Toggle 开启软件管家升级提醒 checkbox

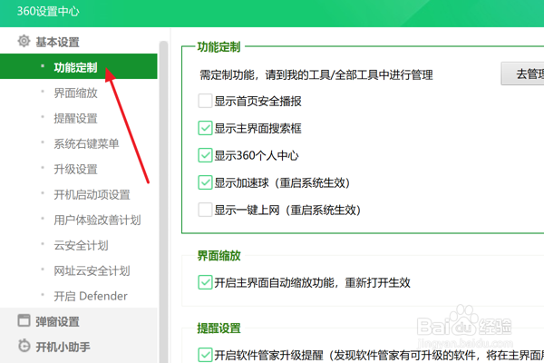[205, 355]
